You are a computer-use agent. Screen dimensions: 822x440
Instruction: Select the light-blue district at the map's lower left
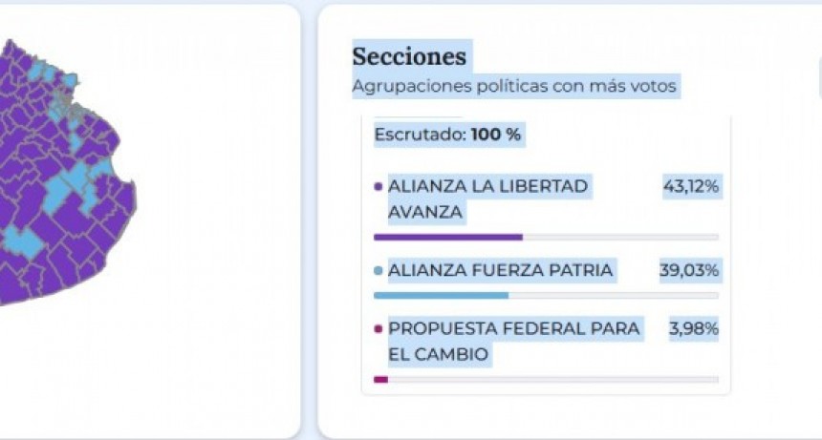click(x=23, y=241)
